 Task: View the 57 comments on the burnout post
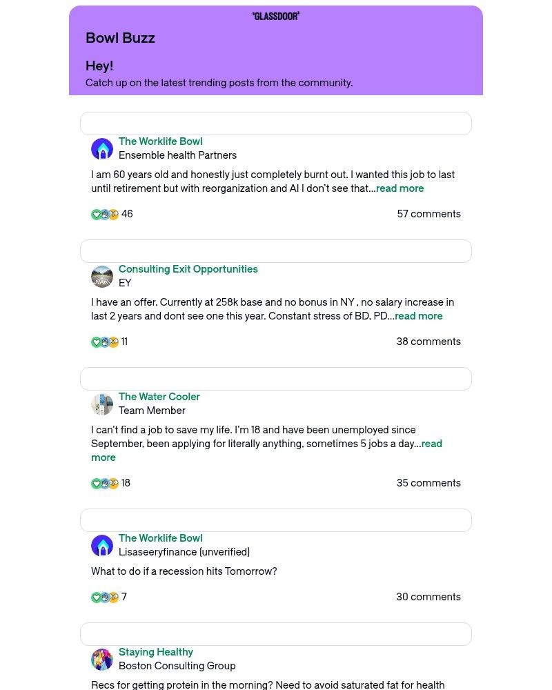click(x=428, y=214)
